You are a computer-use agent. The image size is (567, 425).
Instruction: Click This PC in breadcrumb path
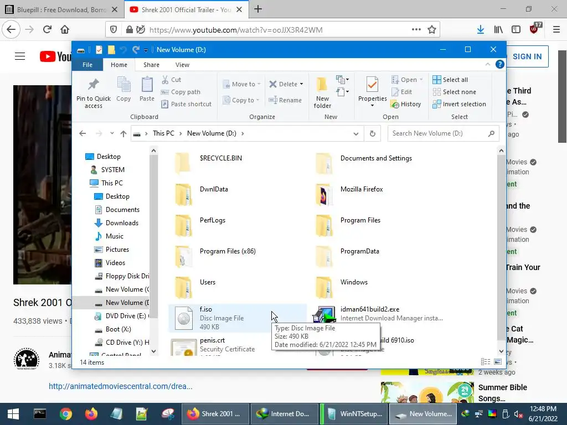163,133
